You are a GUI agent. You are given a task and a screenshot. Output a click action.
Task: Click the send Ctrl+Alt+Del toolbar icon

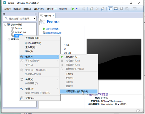click(x=84, y=9)
